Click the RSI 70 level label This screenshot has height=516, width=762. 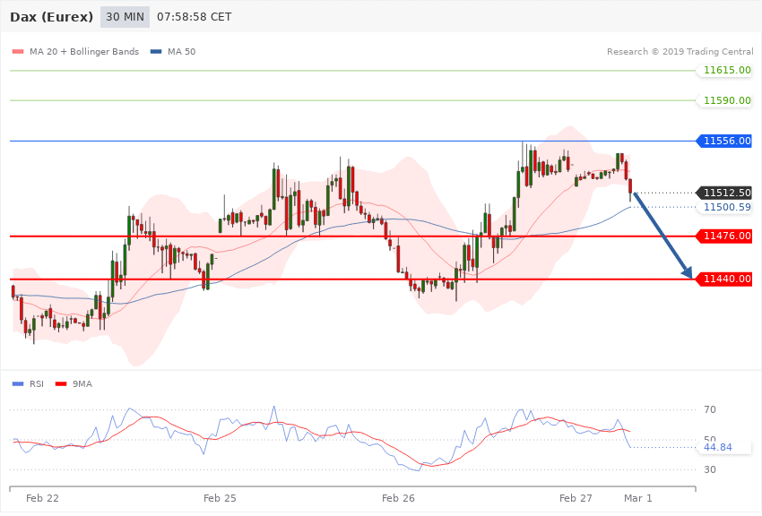(710, 409)
